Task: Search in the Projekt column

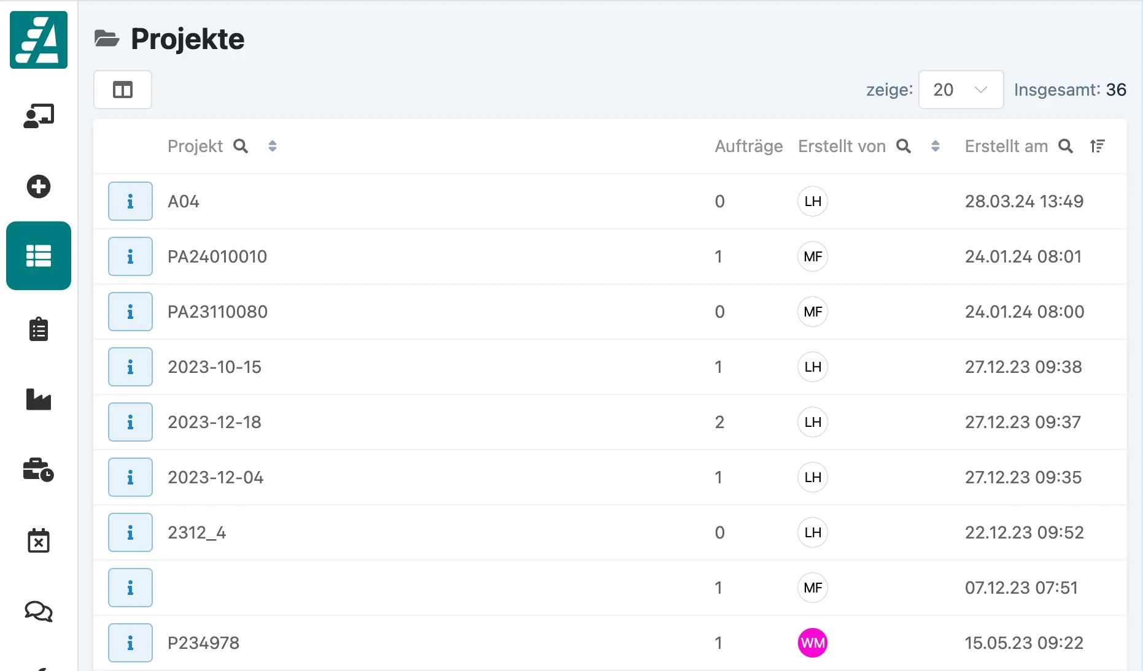Action: click(x=241, y=146)
